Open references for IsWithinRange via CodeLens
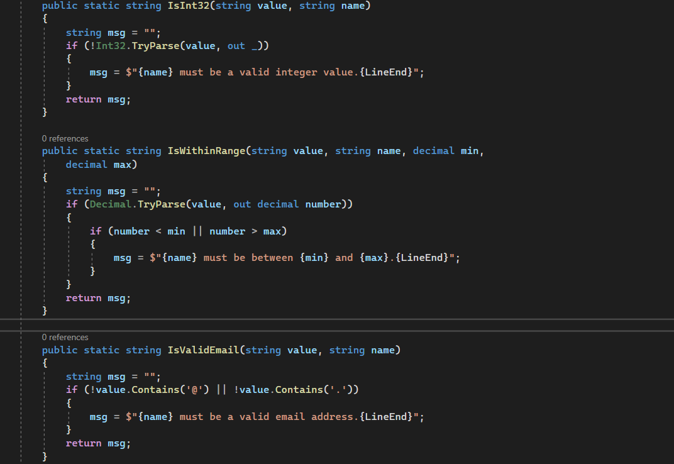Screen dimensions: 674x464 tap(65, 138)
